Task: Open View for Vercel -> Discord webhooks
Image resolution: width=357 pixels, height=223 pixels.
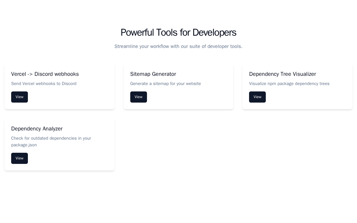Action: pos(20,97)
